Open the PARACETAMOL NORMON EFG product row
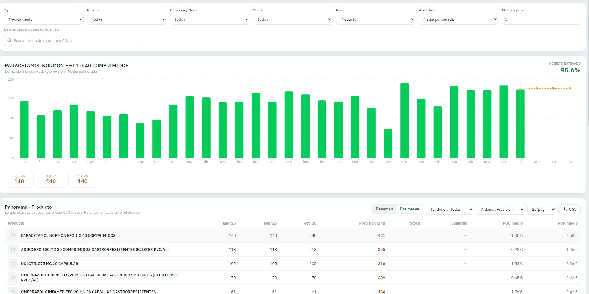Viewport: 589px width, 294px height. point(293,236)
